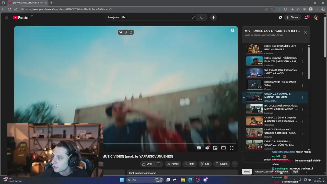Viewport: 327px width, 184px height.
Task: Like the video (39 B)
Action: coord(147,164)
